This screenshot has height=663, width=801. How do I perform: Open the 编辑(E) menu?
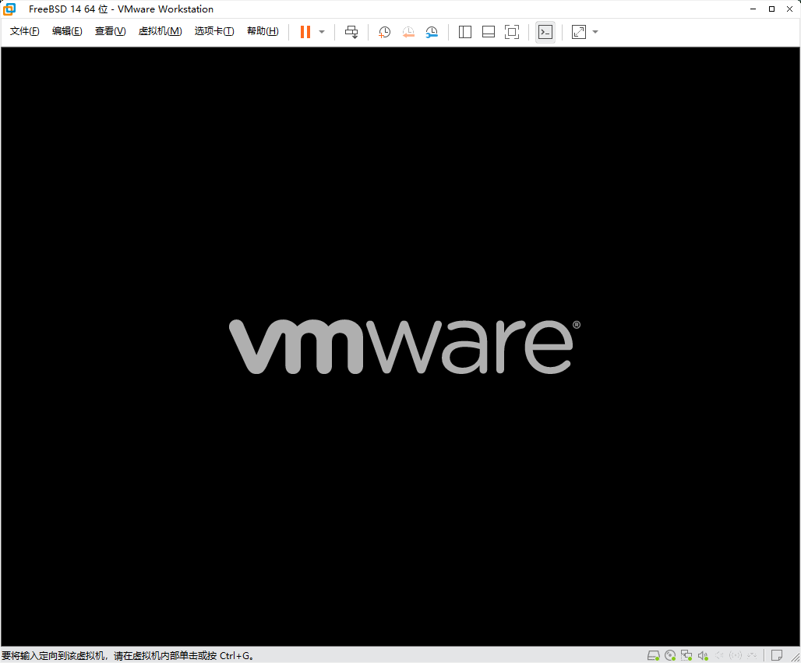pos(67,31)
